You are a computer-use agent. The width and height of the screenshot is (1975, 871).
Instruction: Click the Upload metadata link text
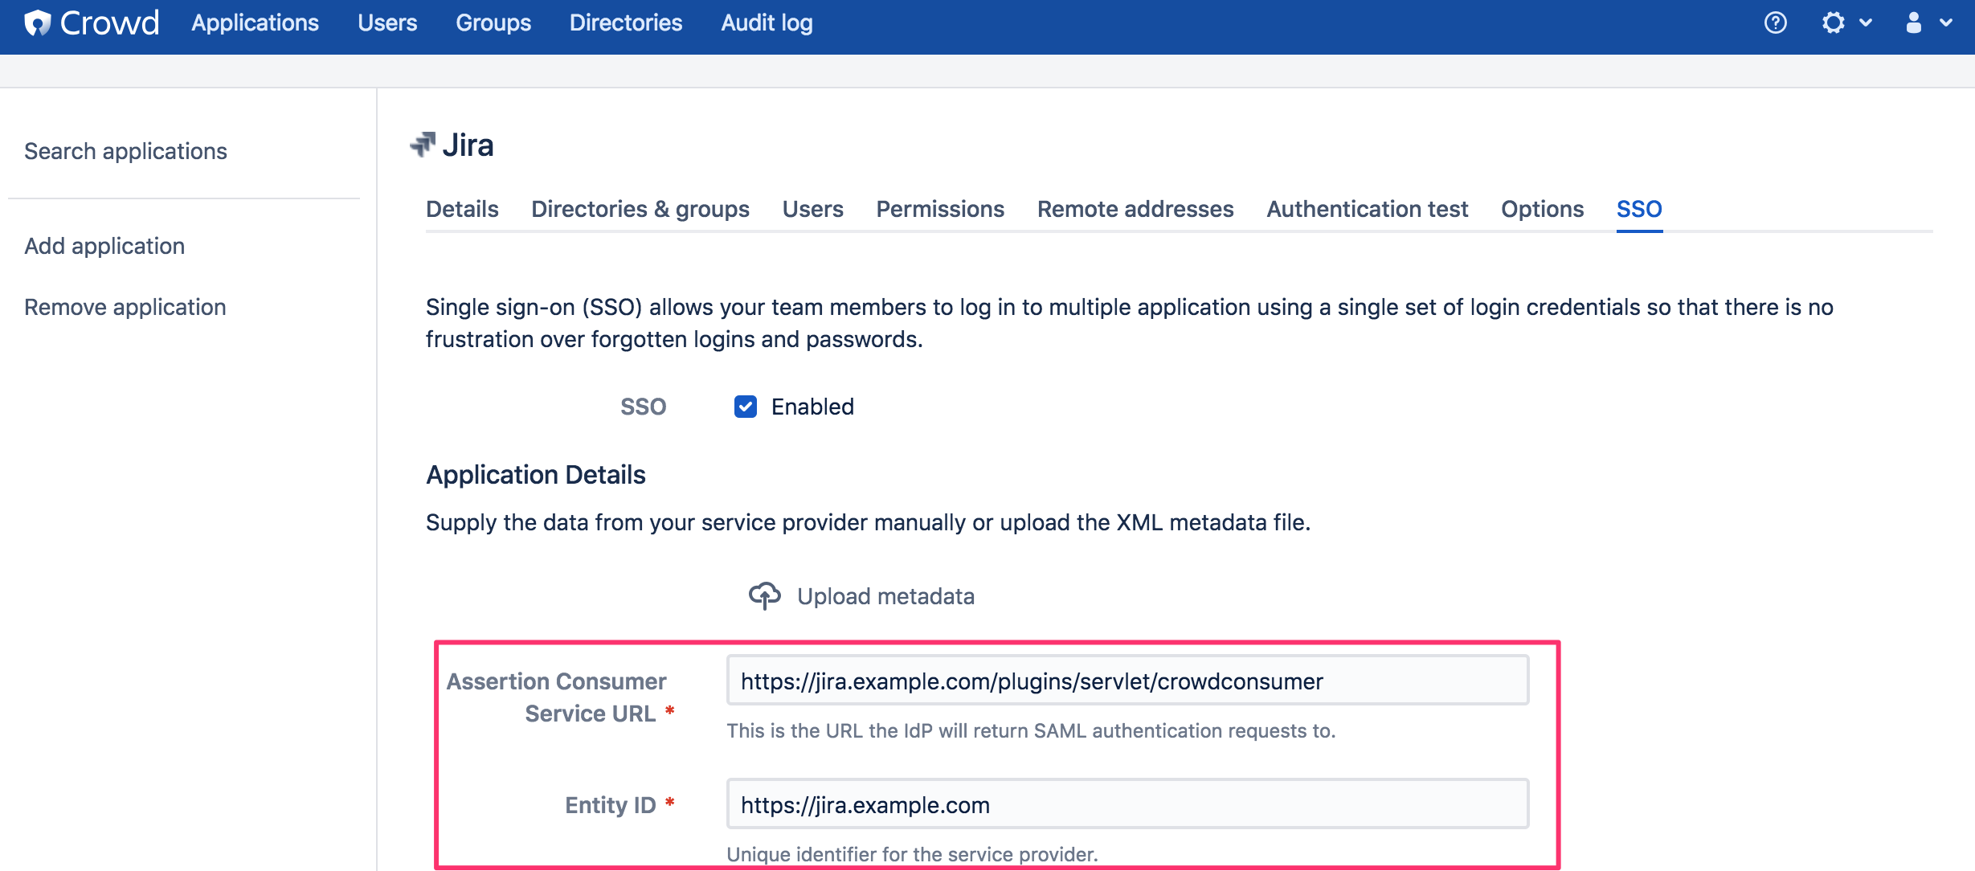click(885, 596)
